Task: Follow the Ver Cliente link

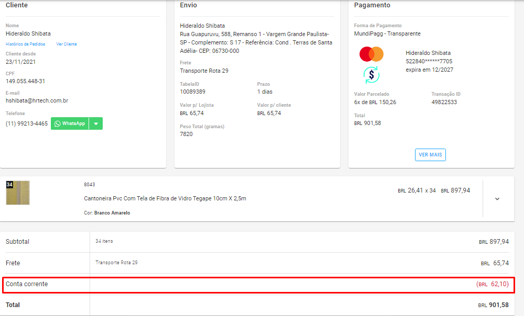Action: point(67,44)
